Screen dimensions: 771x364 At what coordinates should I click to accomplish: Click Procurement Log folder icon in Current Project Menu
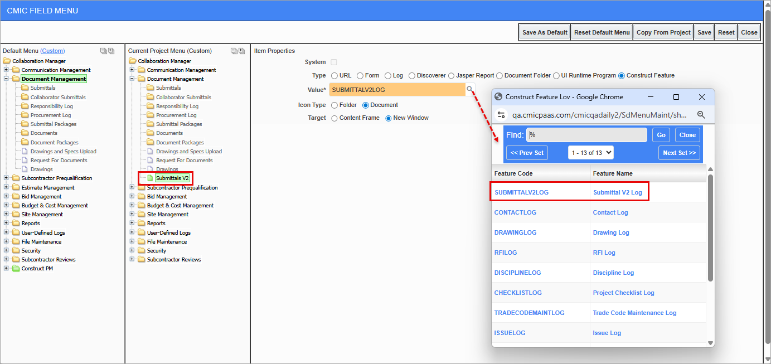point(151,115)
